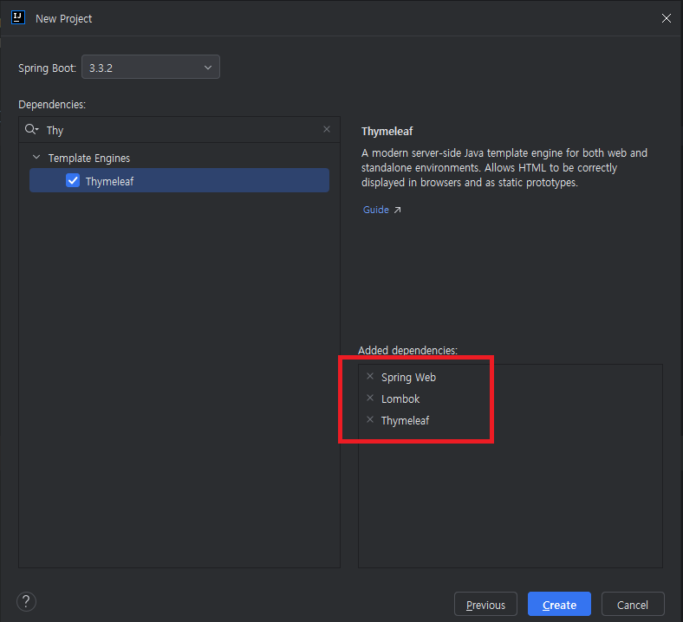Select Spring Web in added dependencies
683x622 pixels.
(408, 378)
